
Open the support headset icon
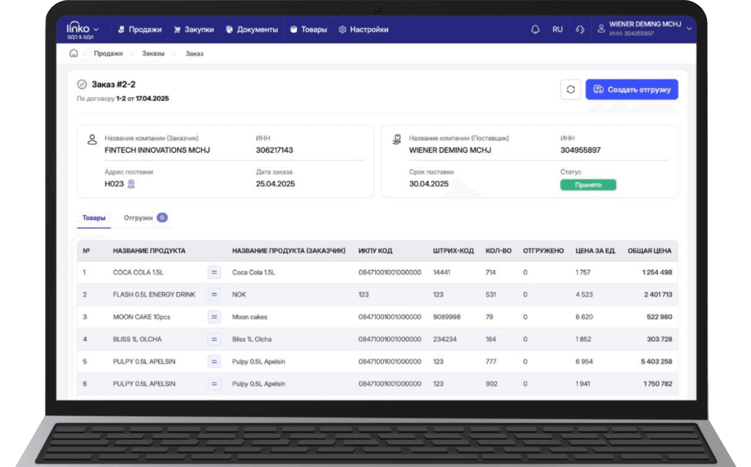pyautogui.click(x=580, y=30)
